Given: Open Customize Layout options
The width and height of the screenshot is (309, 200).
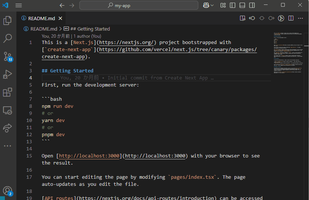Looking at the screenshot, I should point(223,5).
